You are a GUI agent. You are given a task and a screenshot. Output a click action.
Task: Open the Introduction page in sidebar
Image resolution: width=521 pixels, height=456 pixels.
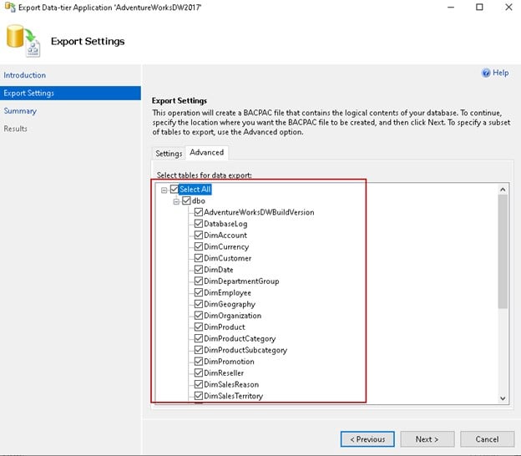pyautogui.click(x=25, y=75)
